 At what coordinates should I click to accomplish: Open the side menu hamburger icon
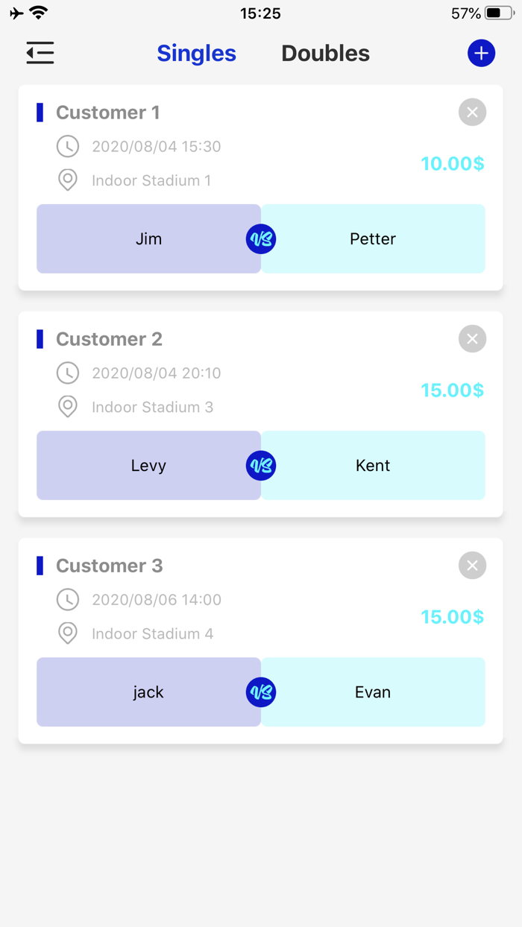[40, 53]
